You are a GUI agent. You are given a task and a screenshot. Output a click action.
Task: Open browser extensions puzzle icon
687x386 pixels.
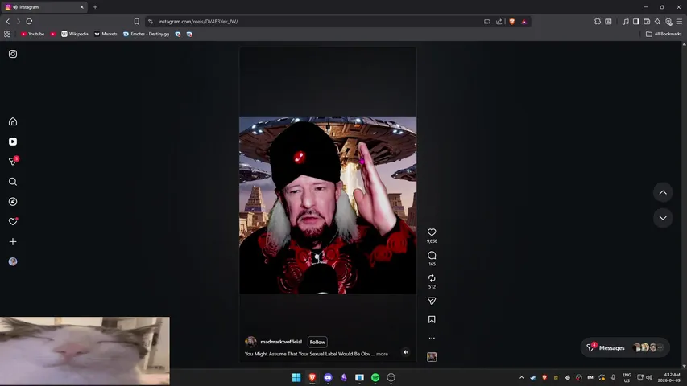(597, 22)
